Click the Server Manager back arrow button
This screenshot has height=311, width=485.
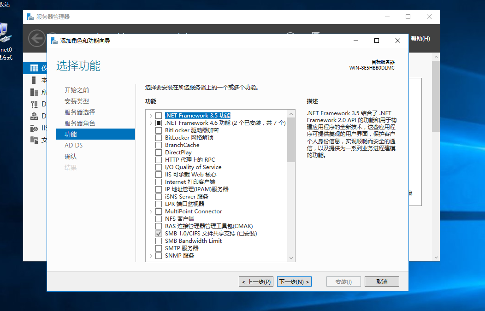pos(37,38)
